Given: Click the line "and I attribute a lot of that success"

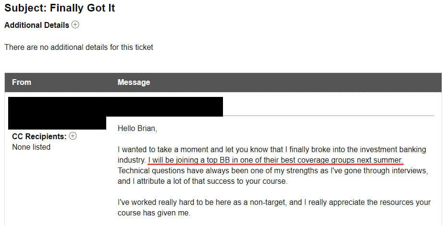Looking at the screenshot, I should [x=203, y=181].
